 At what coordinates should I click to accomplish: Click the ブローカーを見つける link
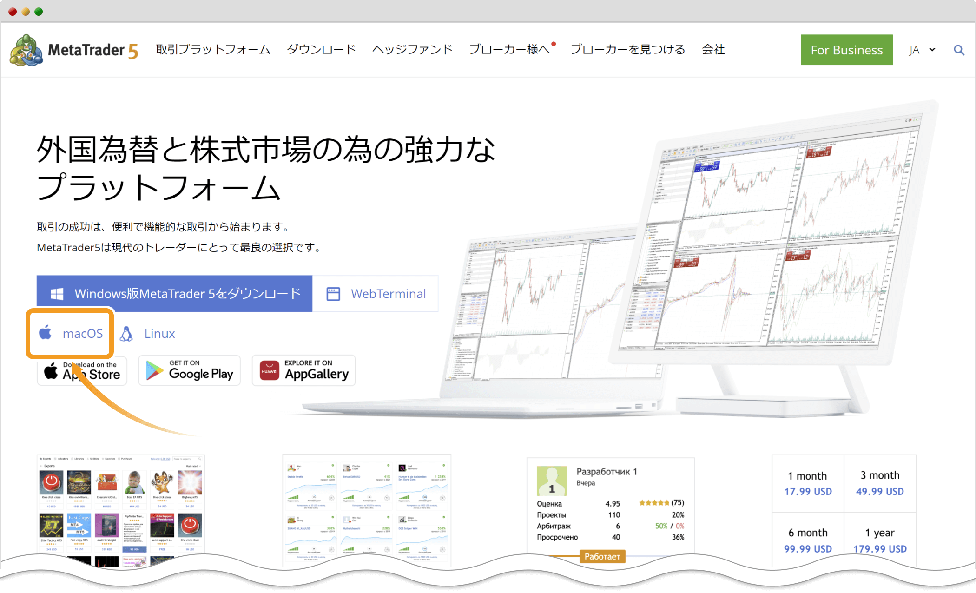coord(626,49)
